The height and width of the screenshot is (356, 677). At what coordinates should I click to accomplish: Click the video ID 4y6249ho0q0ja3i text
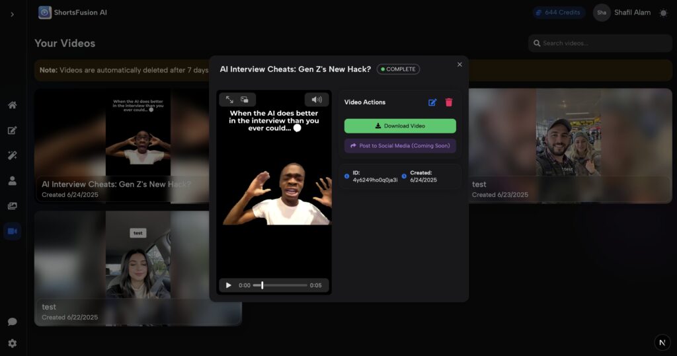pos(375,180)
